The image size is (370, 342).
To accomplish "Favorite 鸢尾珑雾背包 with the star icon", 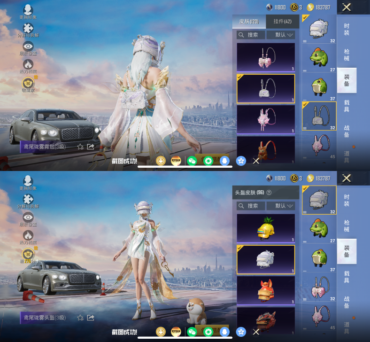I will 80,147.
